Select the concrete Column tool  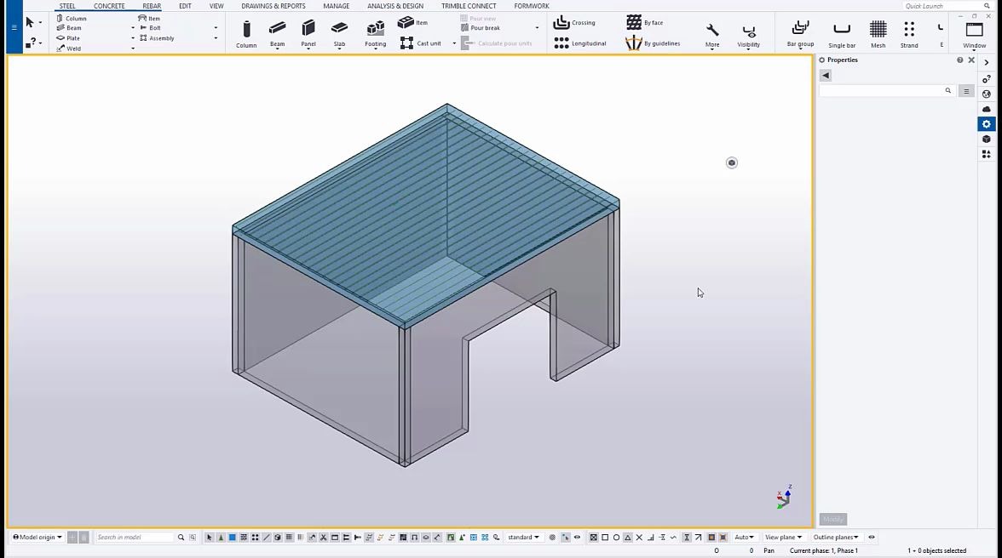246,34
